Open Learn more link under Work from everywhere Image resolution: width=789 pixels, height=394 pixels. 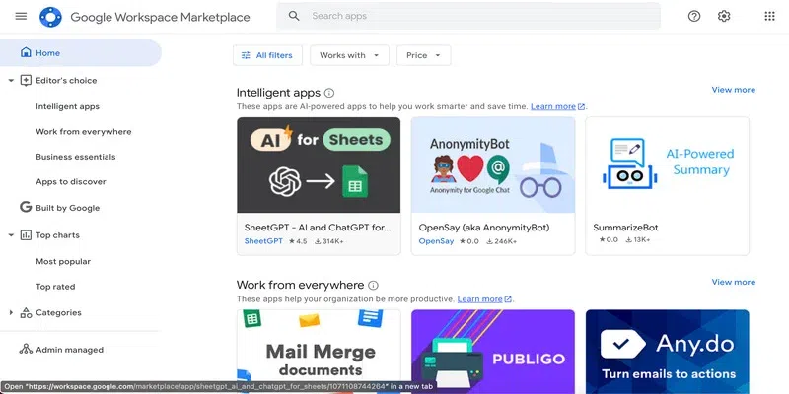[484, 299]
